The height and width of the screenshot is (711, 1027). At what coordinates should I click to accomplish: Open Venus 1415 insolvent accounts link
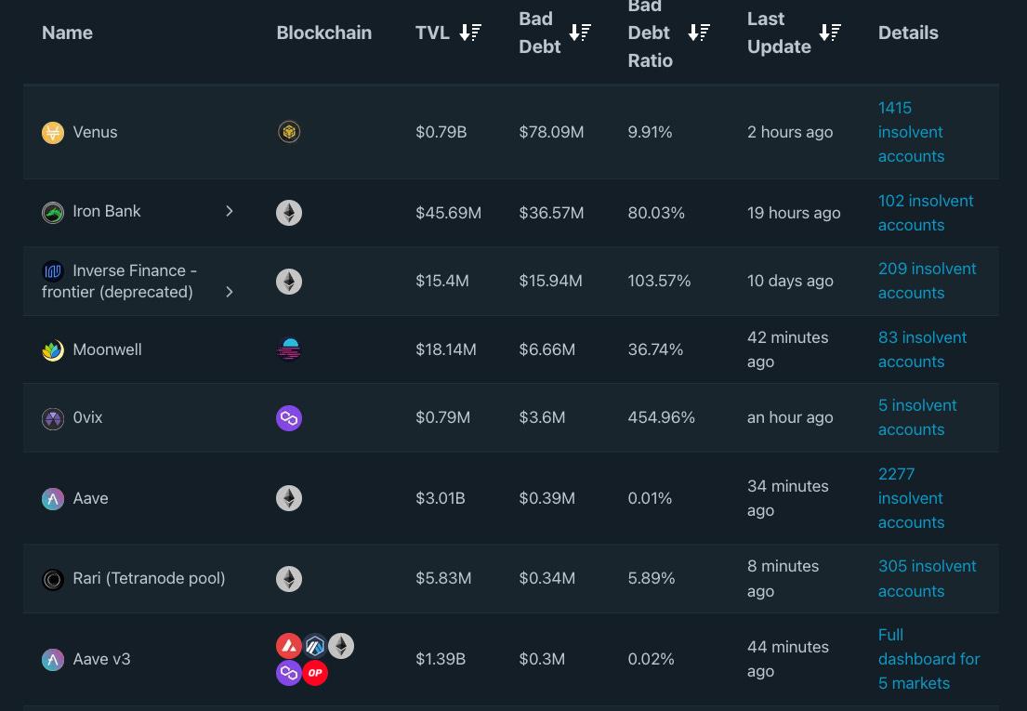tap(911, 132)
